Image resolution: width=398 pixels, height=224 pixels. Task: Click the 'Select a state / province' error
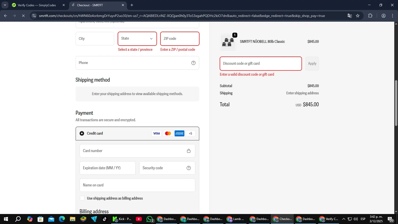pos(135,50)
